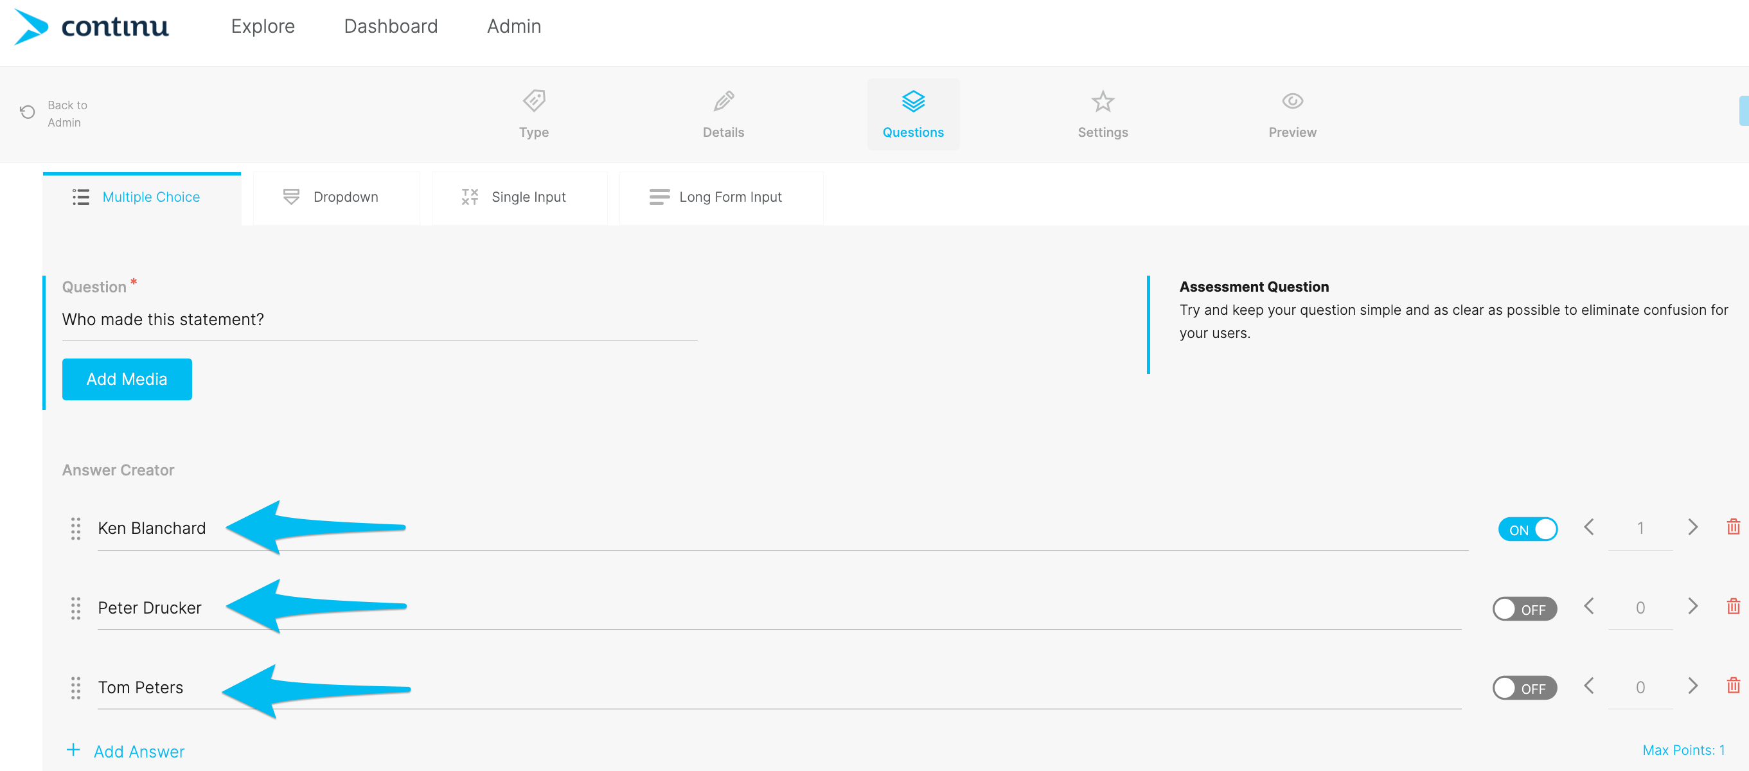Grab the Peter Drucker drag handle
This screenshot has height=771, width=1749.
coord(75,608)
